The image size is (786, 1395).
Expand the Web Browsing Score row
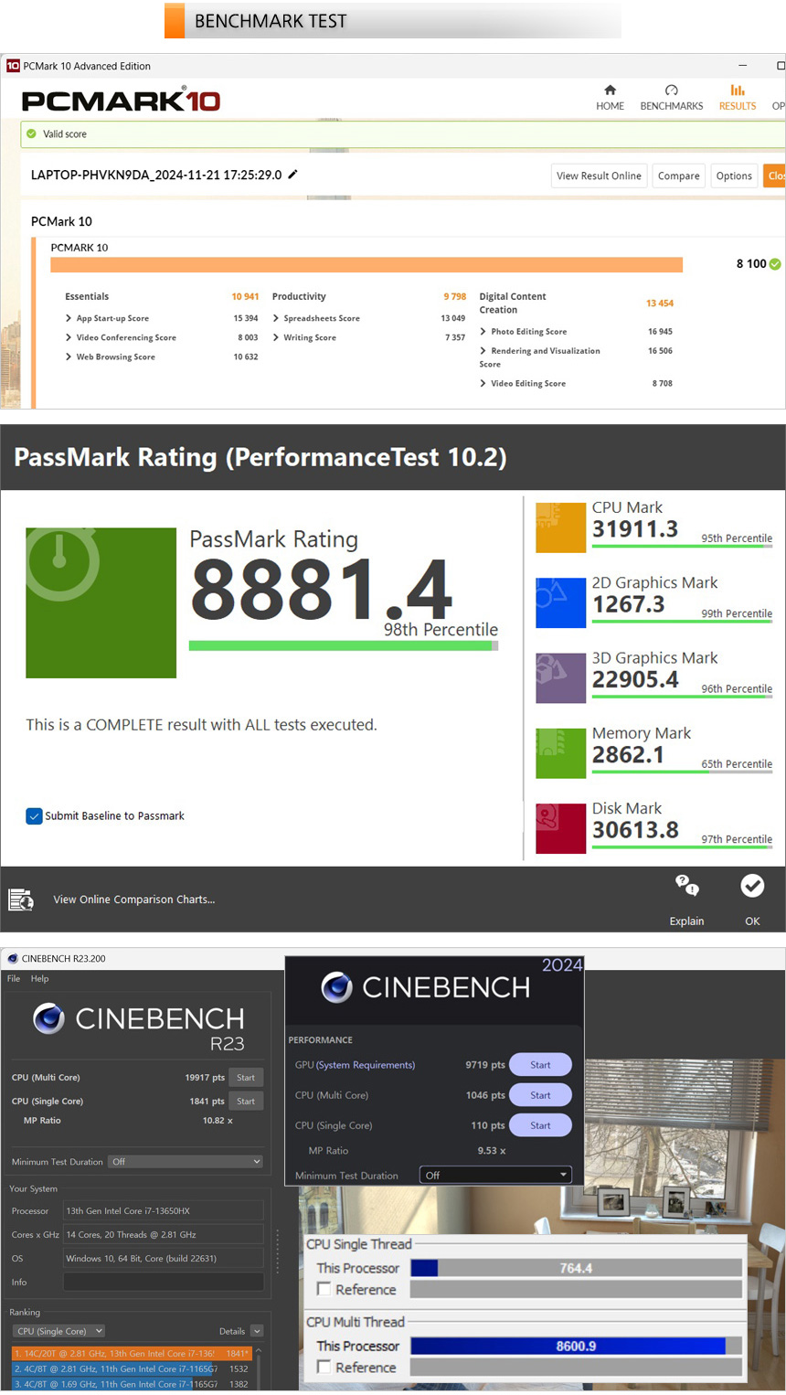(69, 357)
